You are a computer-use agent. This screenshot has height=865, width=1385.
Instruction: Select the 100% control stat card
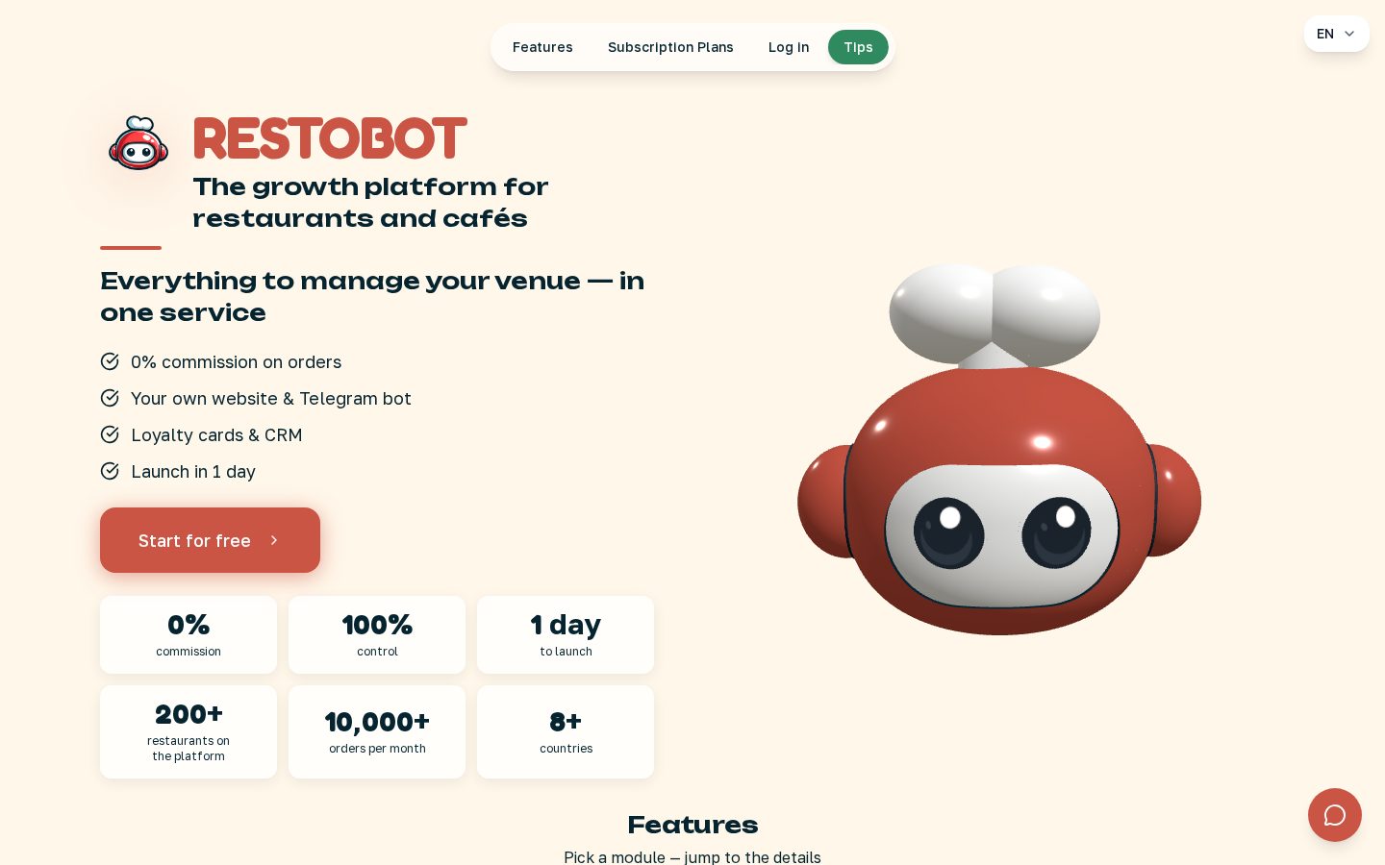point(377,634)
